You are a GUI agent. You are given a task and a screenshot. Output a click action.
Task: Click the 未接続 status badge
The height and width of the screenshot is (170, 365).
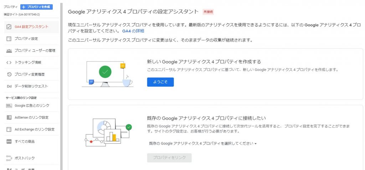point(208,12)
